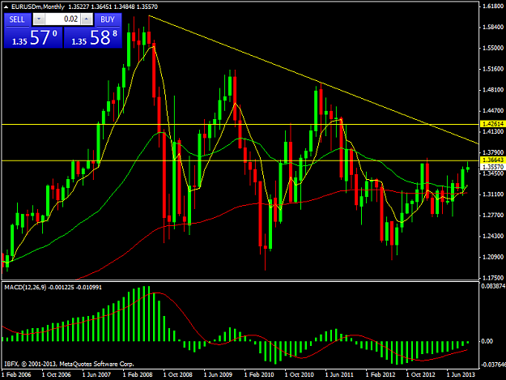Click the 1.61800 price scale label

[x=493, y=6]
